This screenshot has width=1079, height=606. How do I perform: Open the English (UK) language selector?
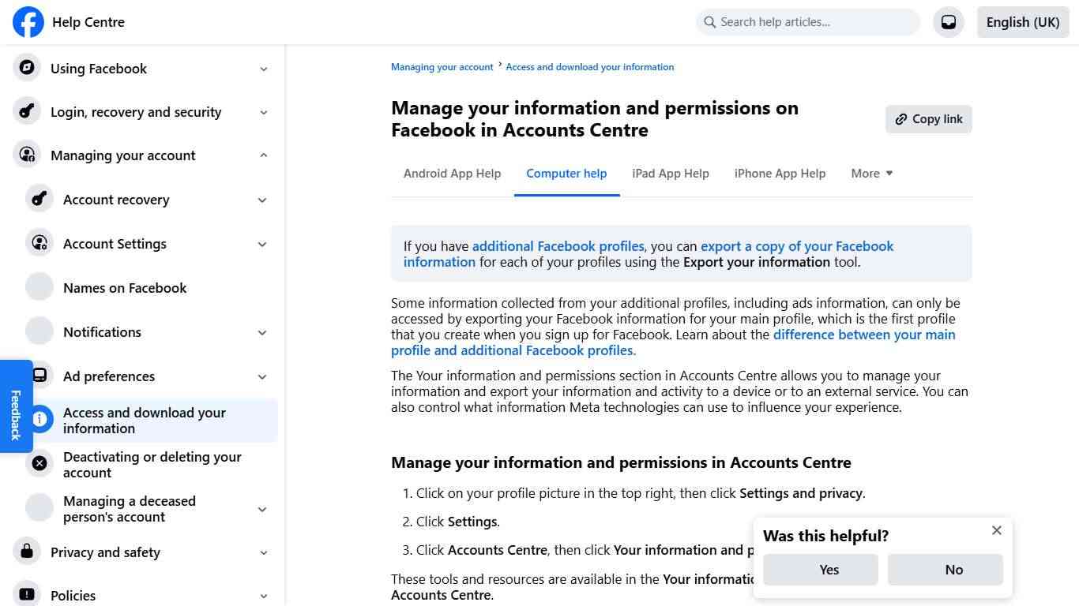[x=1022, y=22]
